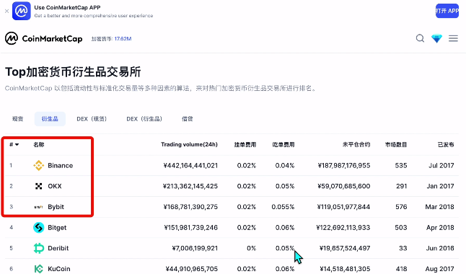The image size is (466, 274).
Task: Open the Binance exchange link
Action: click(61, 166)
